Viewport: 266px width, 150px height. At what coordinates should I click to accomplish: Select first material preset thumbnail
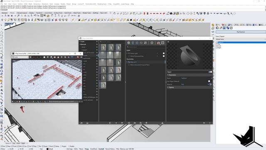(103, 47)
